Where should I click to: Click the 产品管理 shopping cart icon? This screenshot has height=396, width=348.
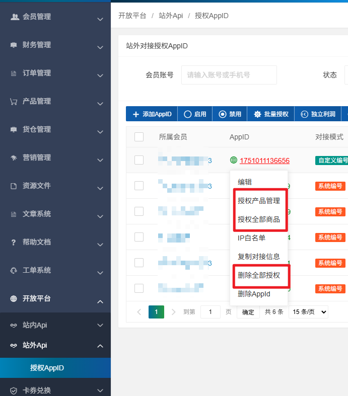[x=14, y=101]
